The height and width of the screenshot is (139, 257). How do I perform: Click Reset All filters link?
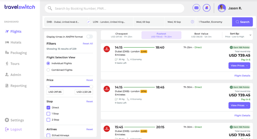(88, 43)
